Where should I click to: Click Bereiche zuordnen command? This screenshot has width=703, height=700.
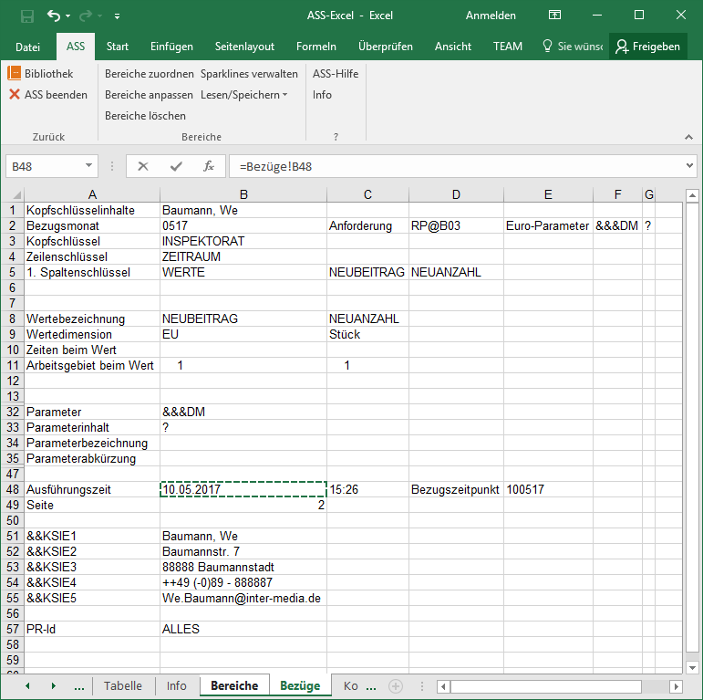click(x=149, y=74)
